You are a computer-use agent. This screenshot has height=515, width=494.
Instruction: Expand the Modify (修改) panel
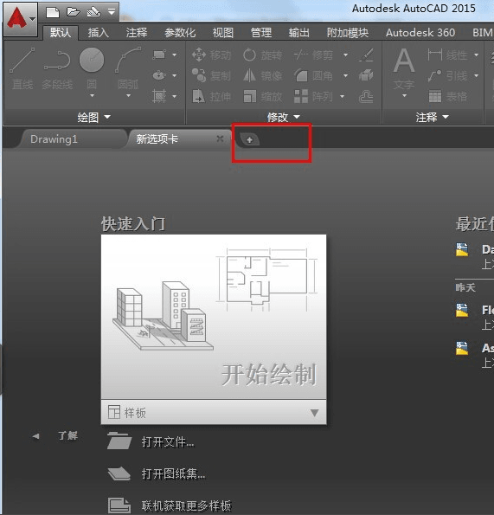284,117
